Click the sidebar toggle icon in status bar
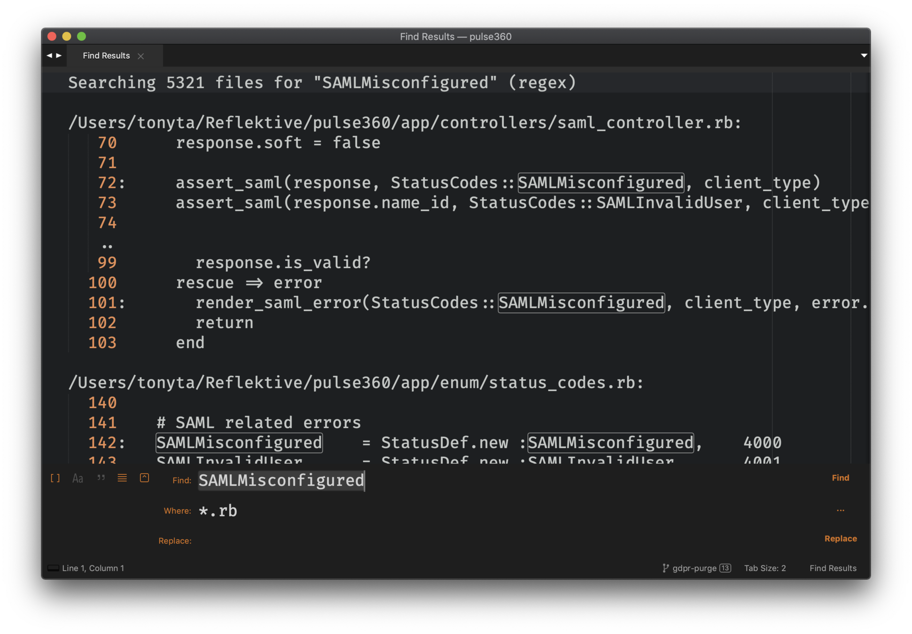The width and height of the screenshot is (912, 634). click(x=54, y=568)
